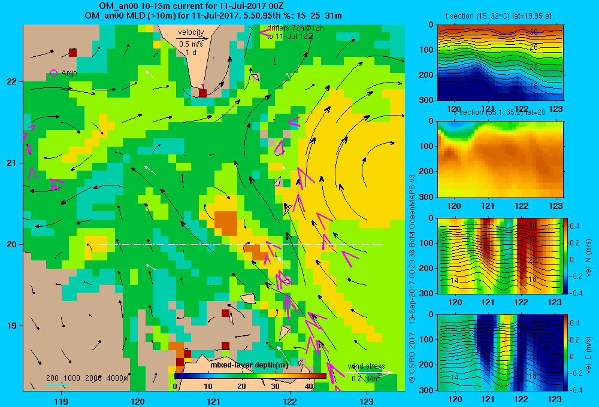
Task: Click the "40" tick on mixed-layer colorbar
Action: (309, 386)
